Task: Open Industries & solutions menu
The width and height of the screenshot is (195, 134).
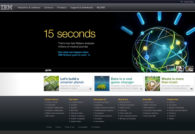Action: tap(29, 8)
